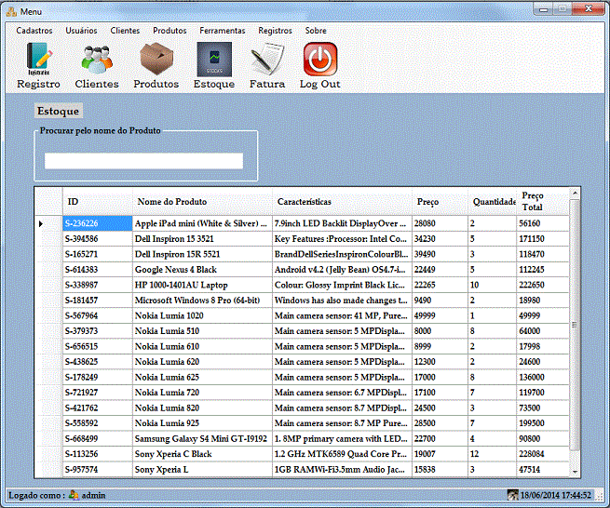Select Apple iPad mini (White & Silver) cell
This screenshot has height=508, width=610.
202,223
